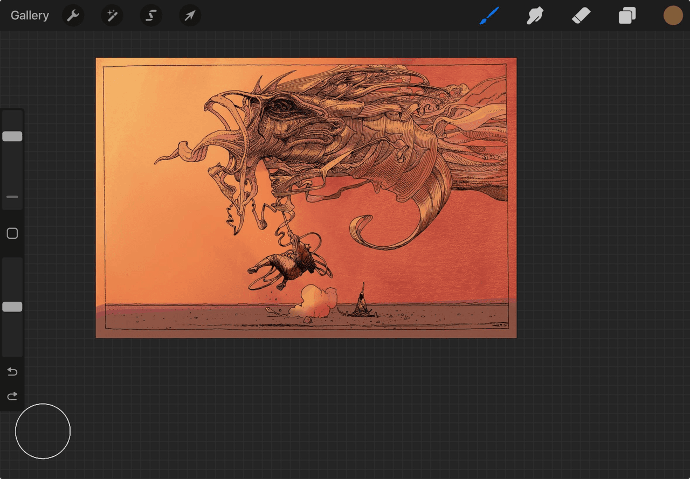Open the Layers panel
Image resolution: width=690 pixels, height=479 pixels.
tap(627, 16)
